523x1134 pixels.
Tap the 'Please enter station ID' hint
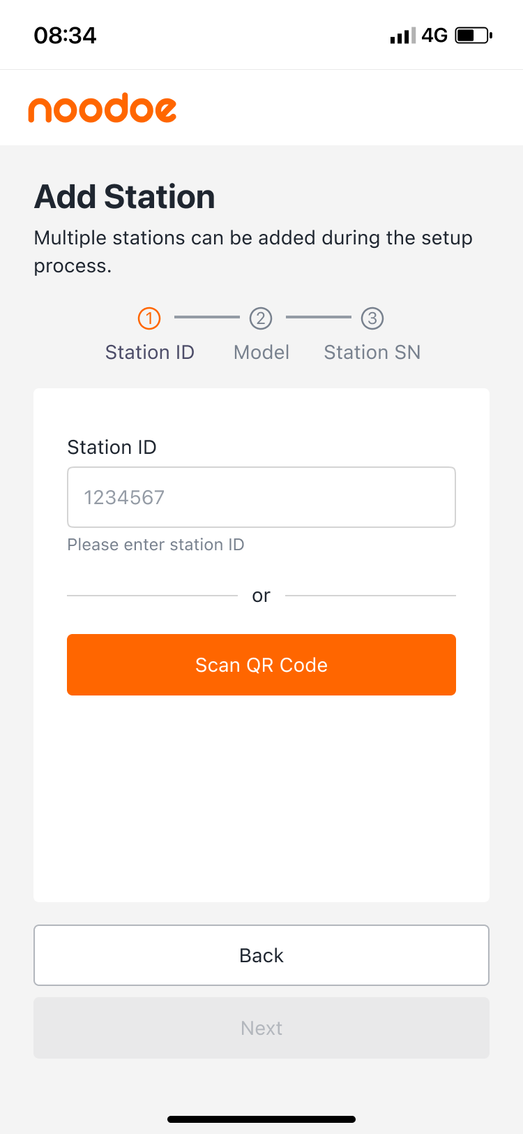156,545
